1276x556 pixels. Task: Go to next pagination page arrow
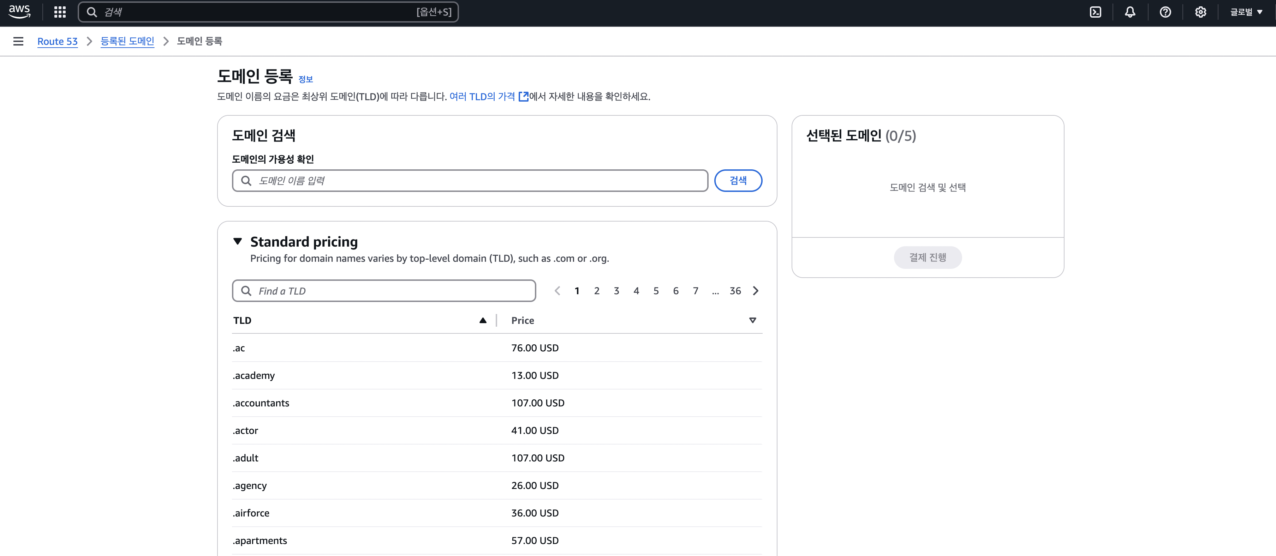tap(755, 291)
